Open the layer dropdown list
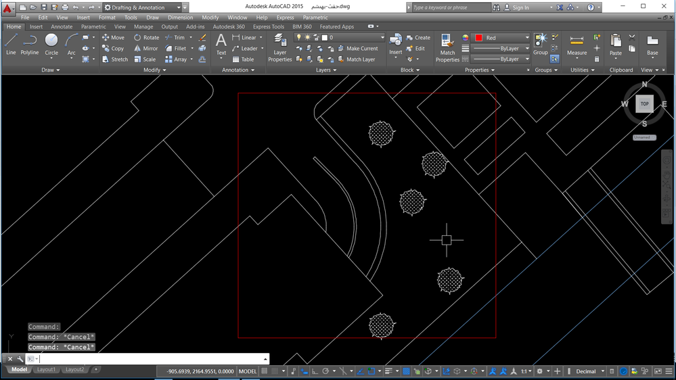676x380 pixels. coord(339,37)
